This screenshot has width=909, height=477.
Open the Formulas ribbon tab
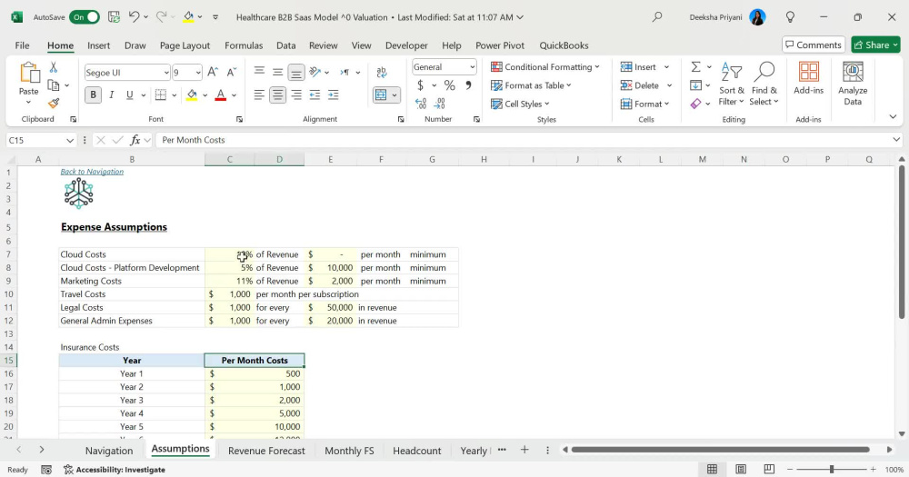[x=244, y=45]
